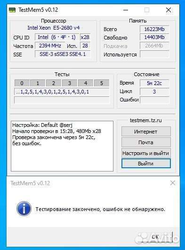The height and width of the screenshot is (250, 185).
Task: Click the 'Память' group heading
Action: 138,21
